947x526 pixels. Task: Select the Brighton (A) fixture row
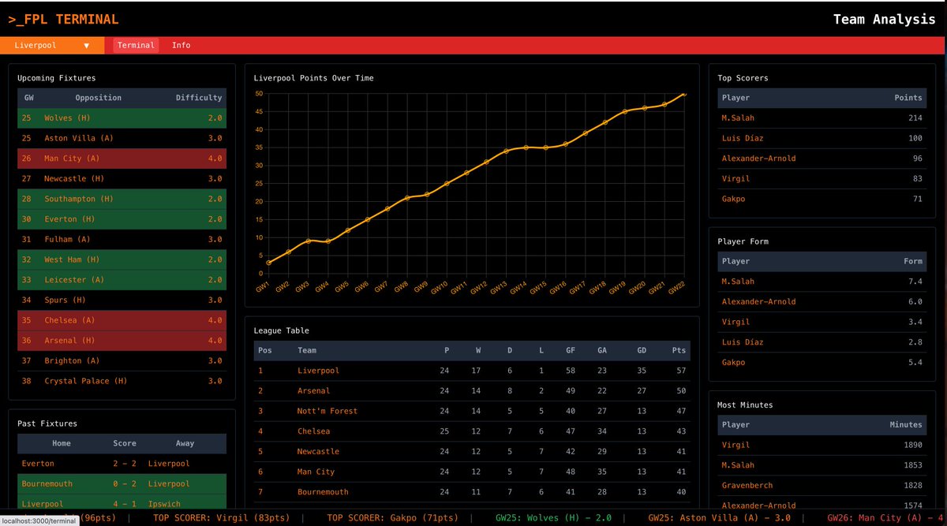(122, 361)
